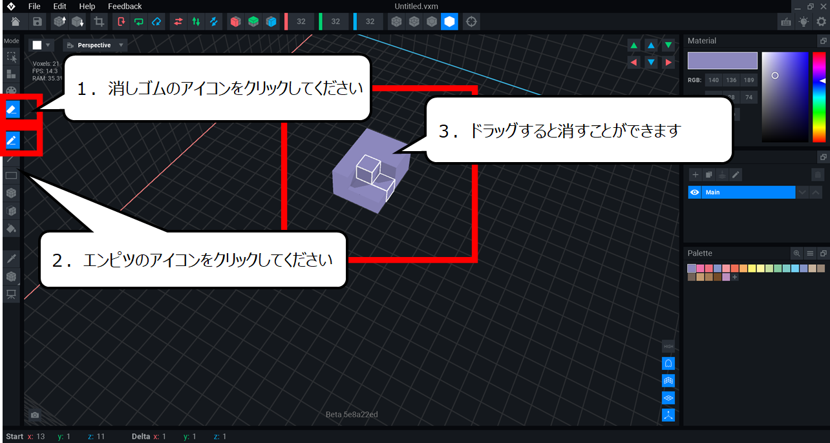Click the blue cube icon in toolbar
Screen dimensions: 830x443
coord(272,21)
